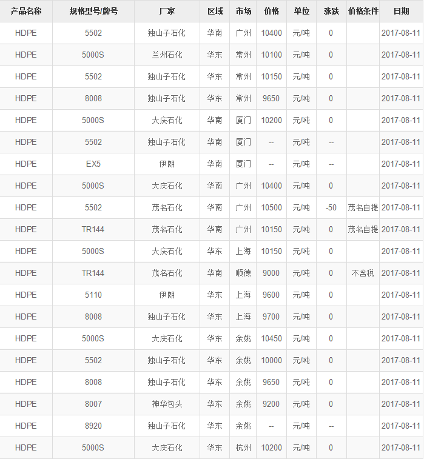The height and width of the screenshot is (459, 424).
Task: Click the 市场 column header
Action: click(x=243, y=11)
